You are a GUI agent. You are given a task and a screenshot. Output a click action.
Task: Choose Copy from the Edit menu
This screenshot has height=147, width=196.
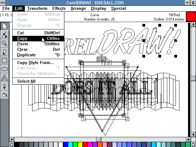click(x=38, y=38)
